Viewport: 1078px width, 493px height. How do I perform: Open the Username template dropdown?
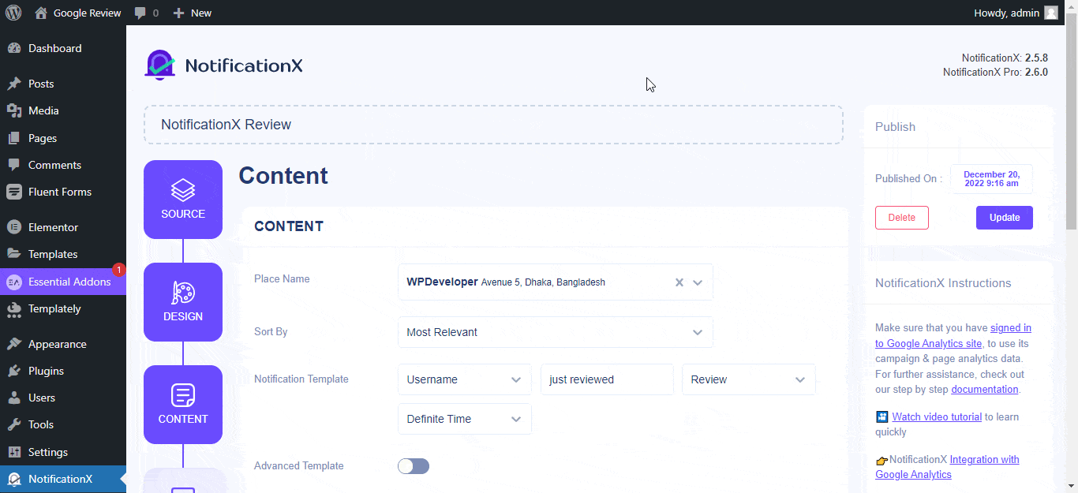465,379
